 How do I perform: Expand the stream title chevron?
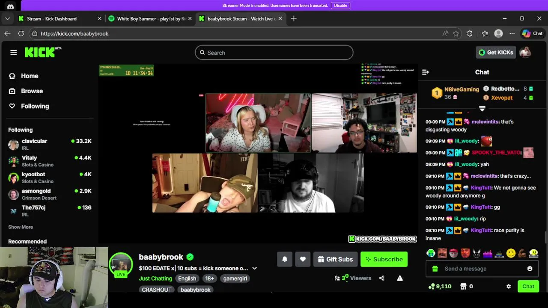coord(254,268)
